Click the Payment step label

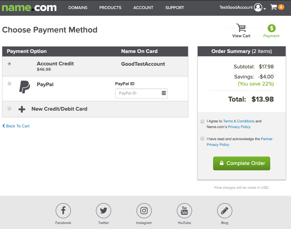[271, 36]
